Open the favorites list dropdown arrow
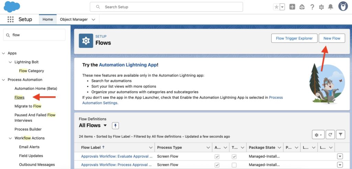 tap(283, 7)
